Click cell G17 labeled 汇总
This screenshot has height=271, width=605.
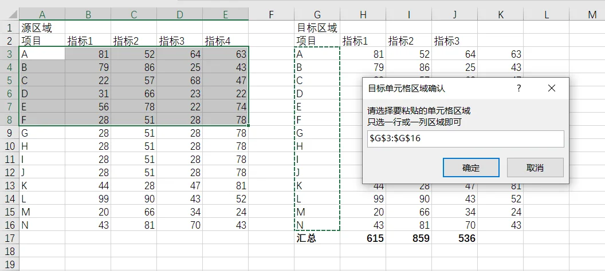[x=317, y=238]
